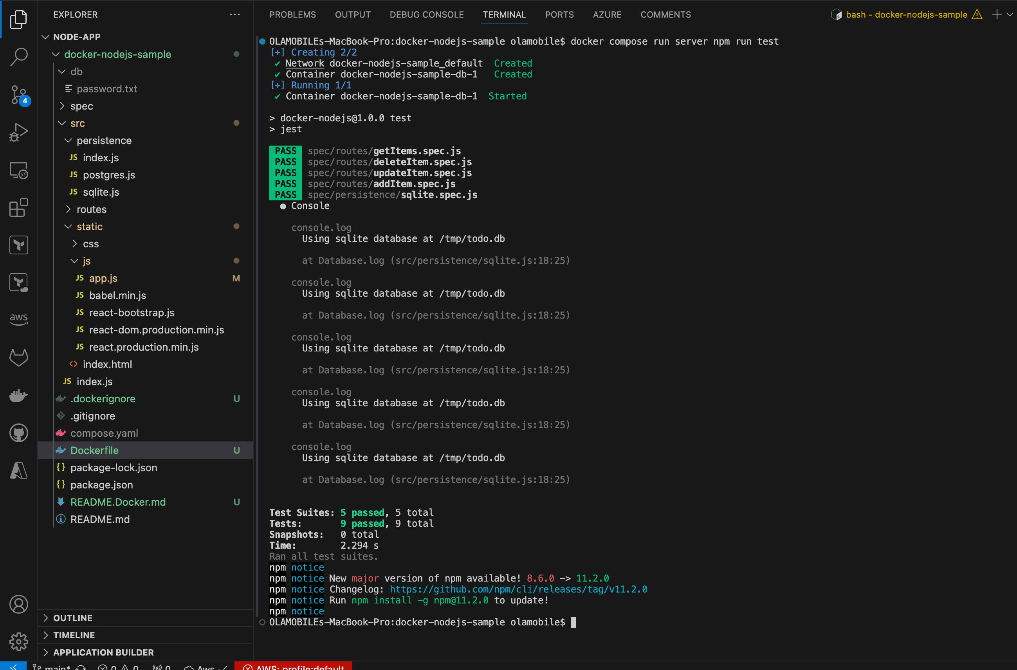Open the .gitignore file

(x=145, y=416)
